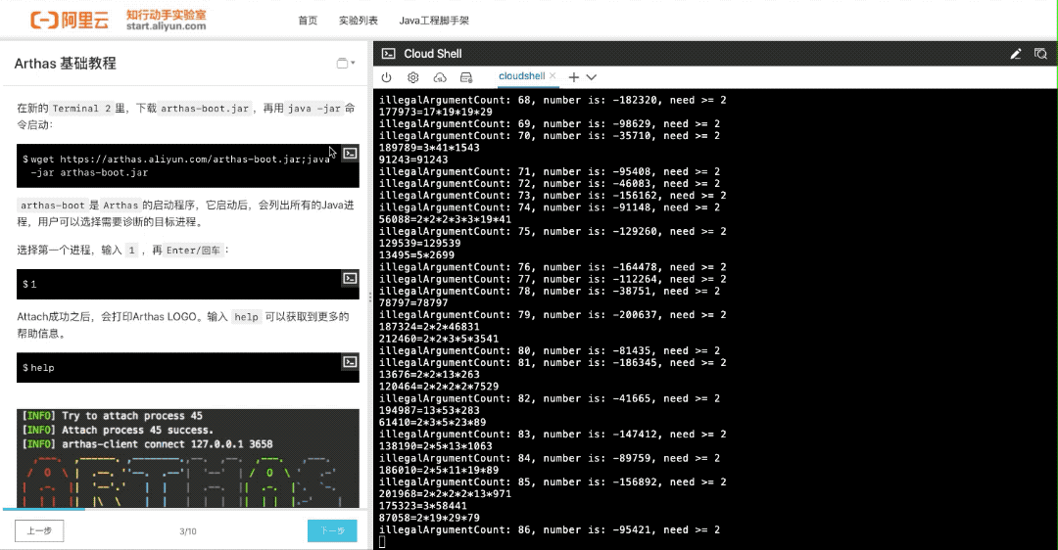Screen dimensions: 1058x550
Task: Click the cloud upload/download icon
Action: click(440, 77)
